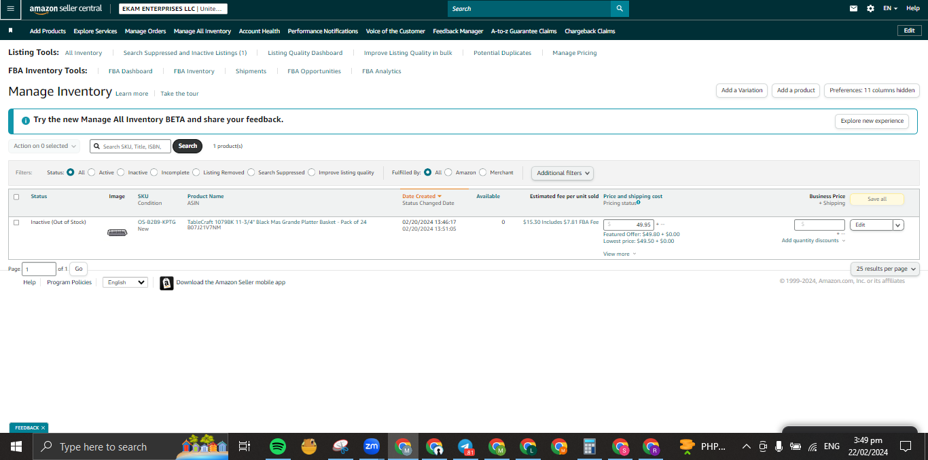Viewport: 928px width, 460px height.
Task: Select the Incomplete status filter
Action: 154,172
